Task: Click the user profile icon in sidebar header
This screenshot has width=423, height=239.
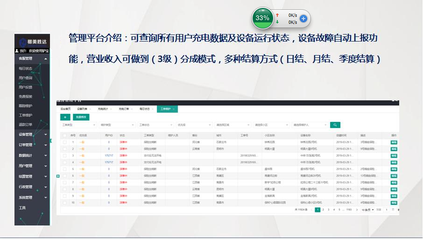Action: [x=17, y=50]
